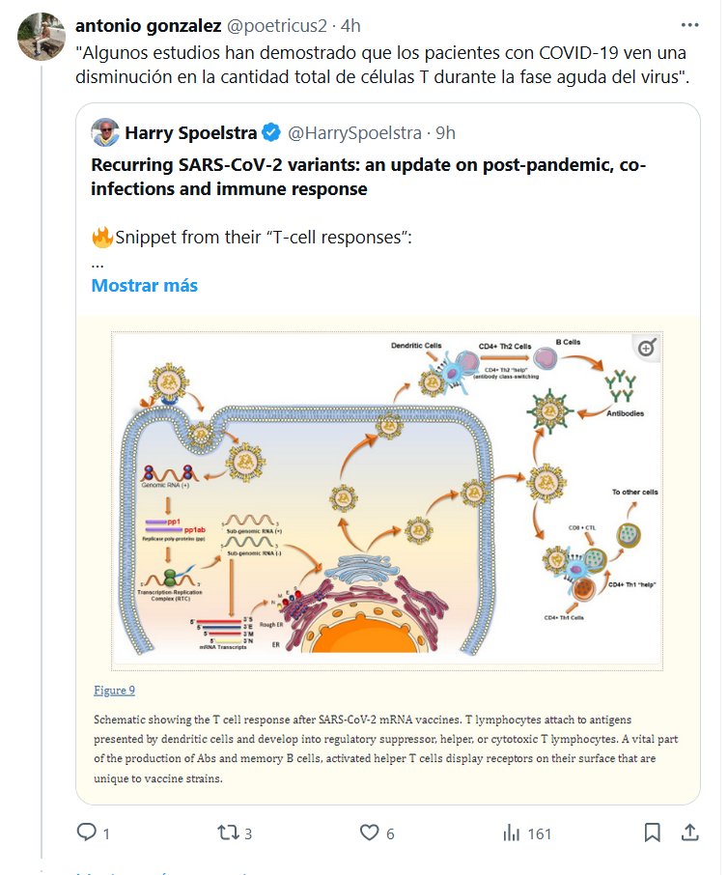The height and width of the screenshot is (875, 728).
Task: Open antonio gonzalez's profile picture
Action: (37, 37)
